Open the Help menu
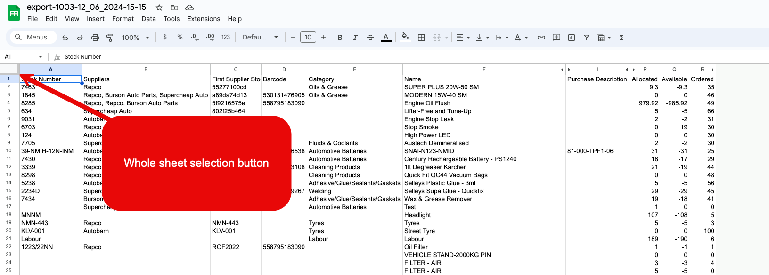The height and width of the screenshot is (275, 769). [235, 19]
